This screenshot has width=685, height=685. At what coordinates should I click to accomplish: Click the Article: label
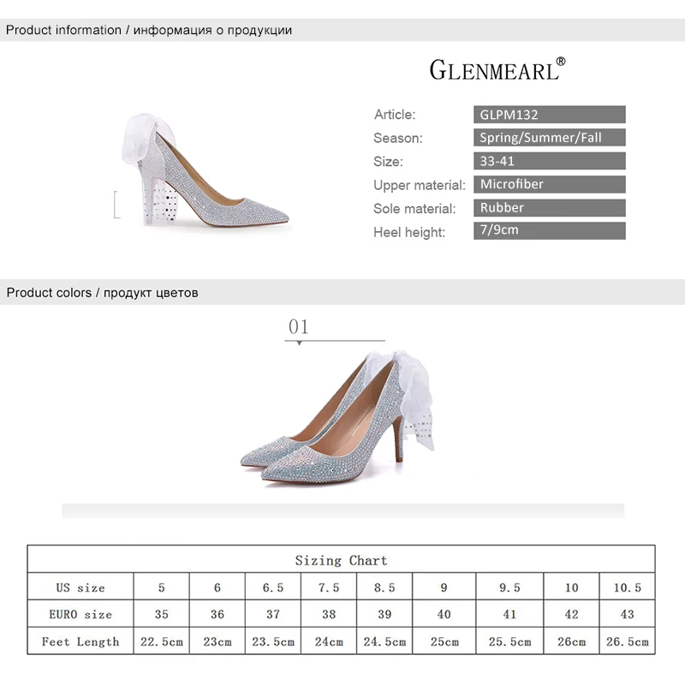(395, 115)
